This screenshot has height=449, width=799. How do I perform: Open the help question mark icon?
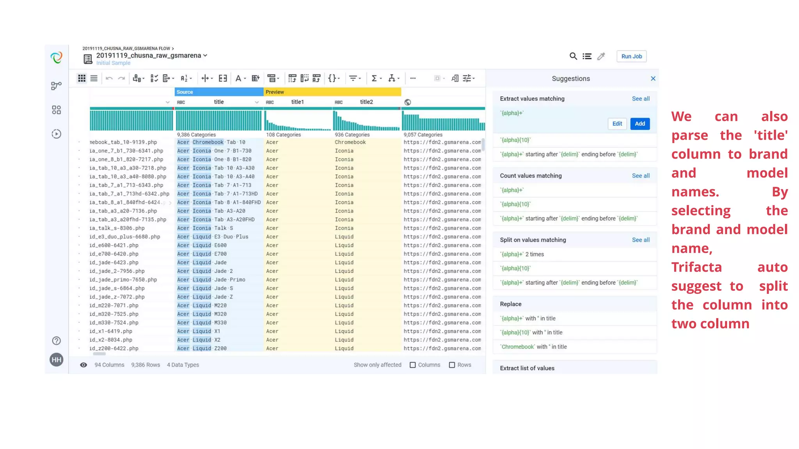point(57,341)
